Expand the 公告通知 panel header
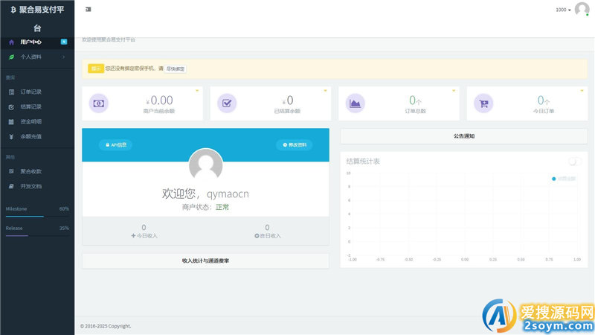Viewport: 595px width, 335px height. tap(464, 136)
